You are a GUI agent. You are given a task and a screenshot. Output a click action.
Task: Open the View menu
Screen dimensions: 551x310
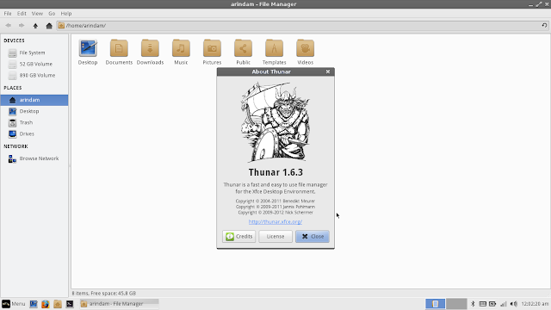click(37, 14)
